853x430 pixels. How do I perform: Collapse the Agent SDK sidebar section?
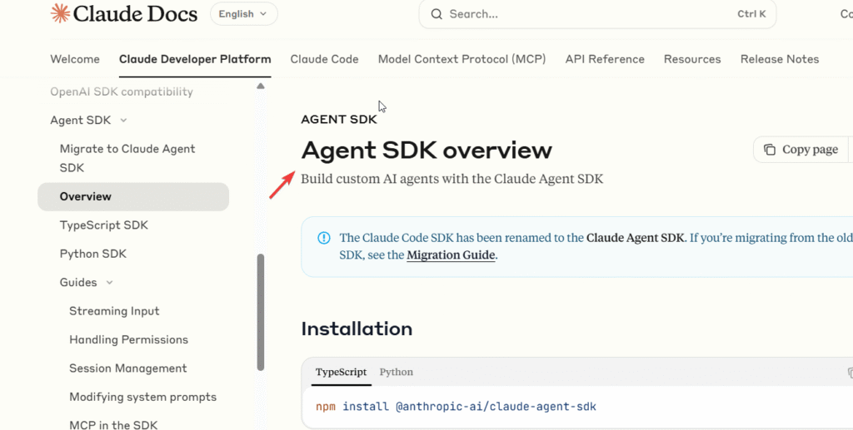123,121
